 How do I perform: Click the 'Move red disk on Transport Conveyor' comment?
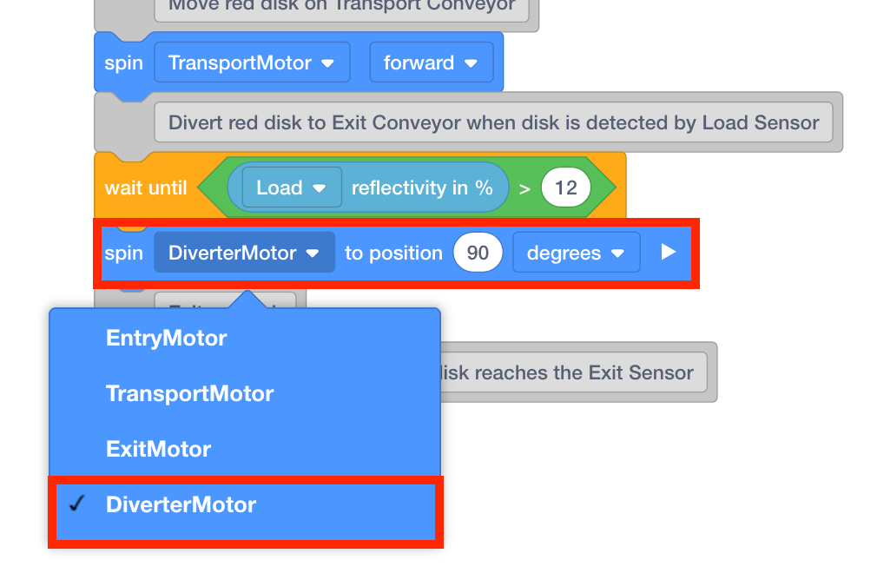point(341,7)
